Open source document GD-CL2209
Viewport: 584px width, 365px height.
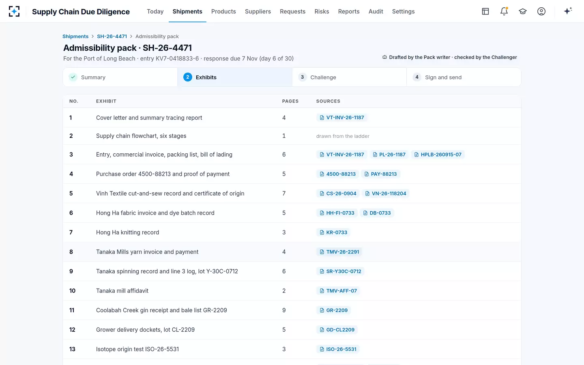coord(337,330)
